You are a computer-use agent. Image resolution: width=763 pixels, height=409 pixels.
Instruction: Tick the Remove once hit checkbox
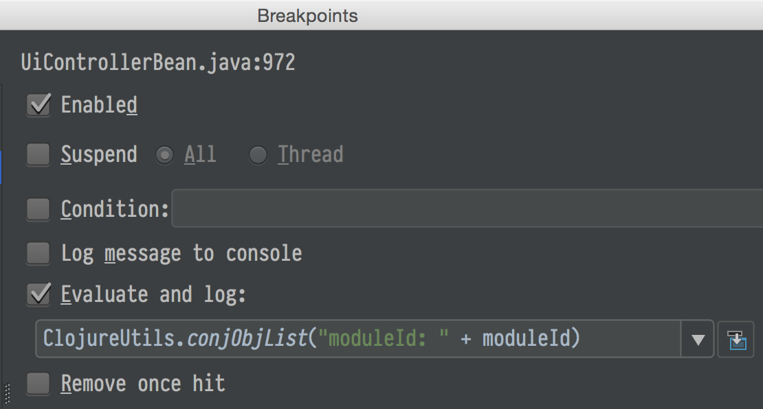[x=38, y=384]
